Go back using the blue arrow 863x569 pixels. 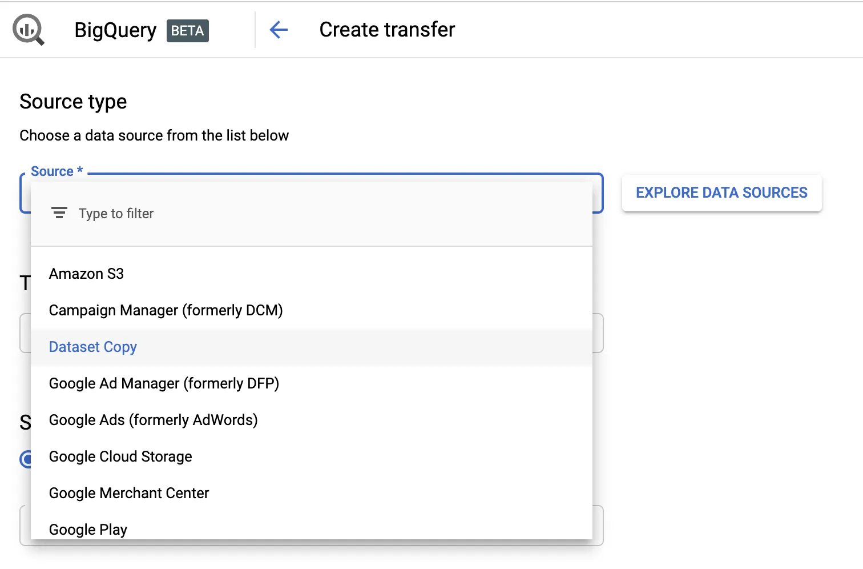[x=279, y=30]
